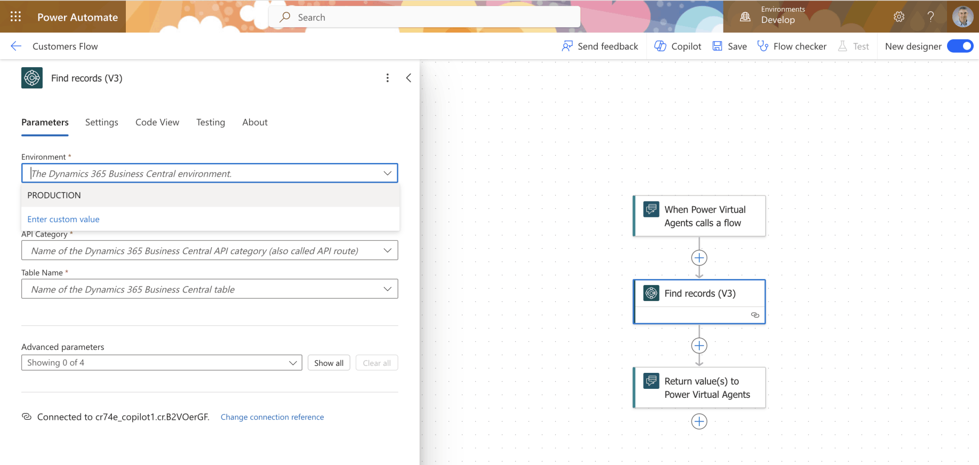Image resolution: width=979 pixels, height=465 pixels.
Task: Click the Clear all button
Action: (x=377, y=363)
